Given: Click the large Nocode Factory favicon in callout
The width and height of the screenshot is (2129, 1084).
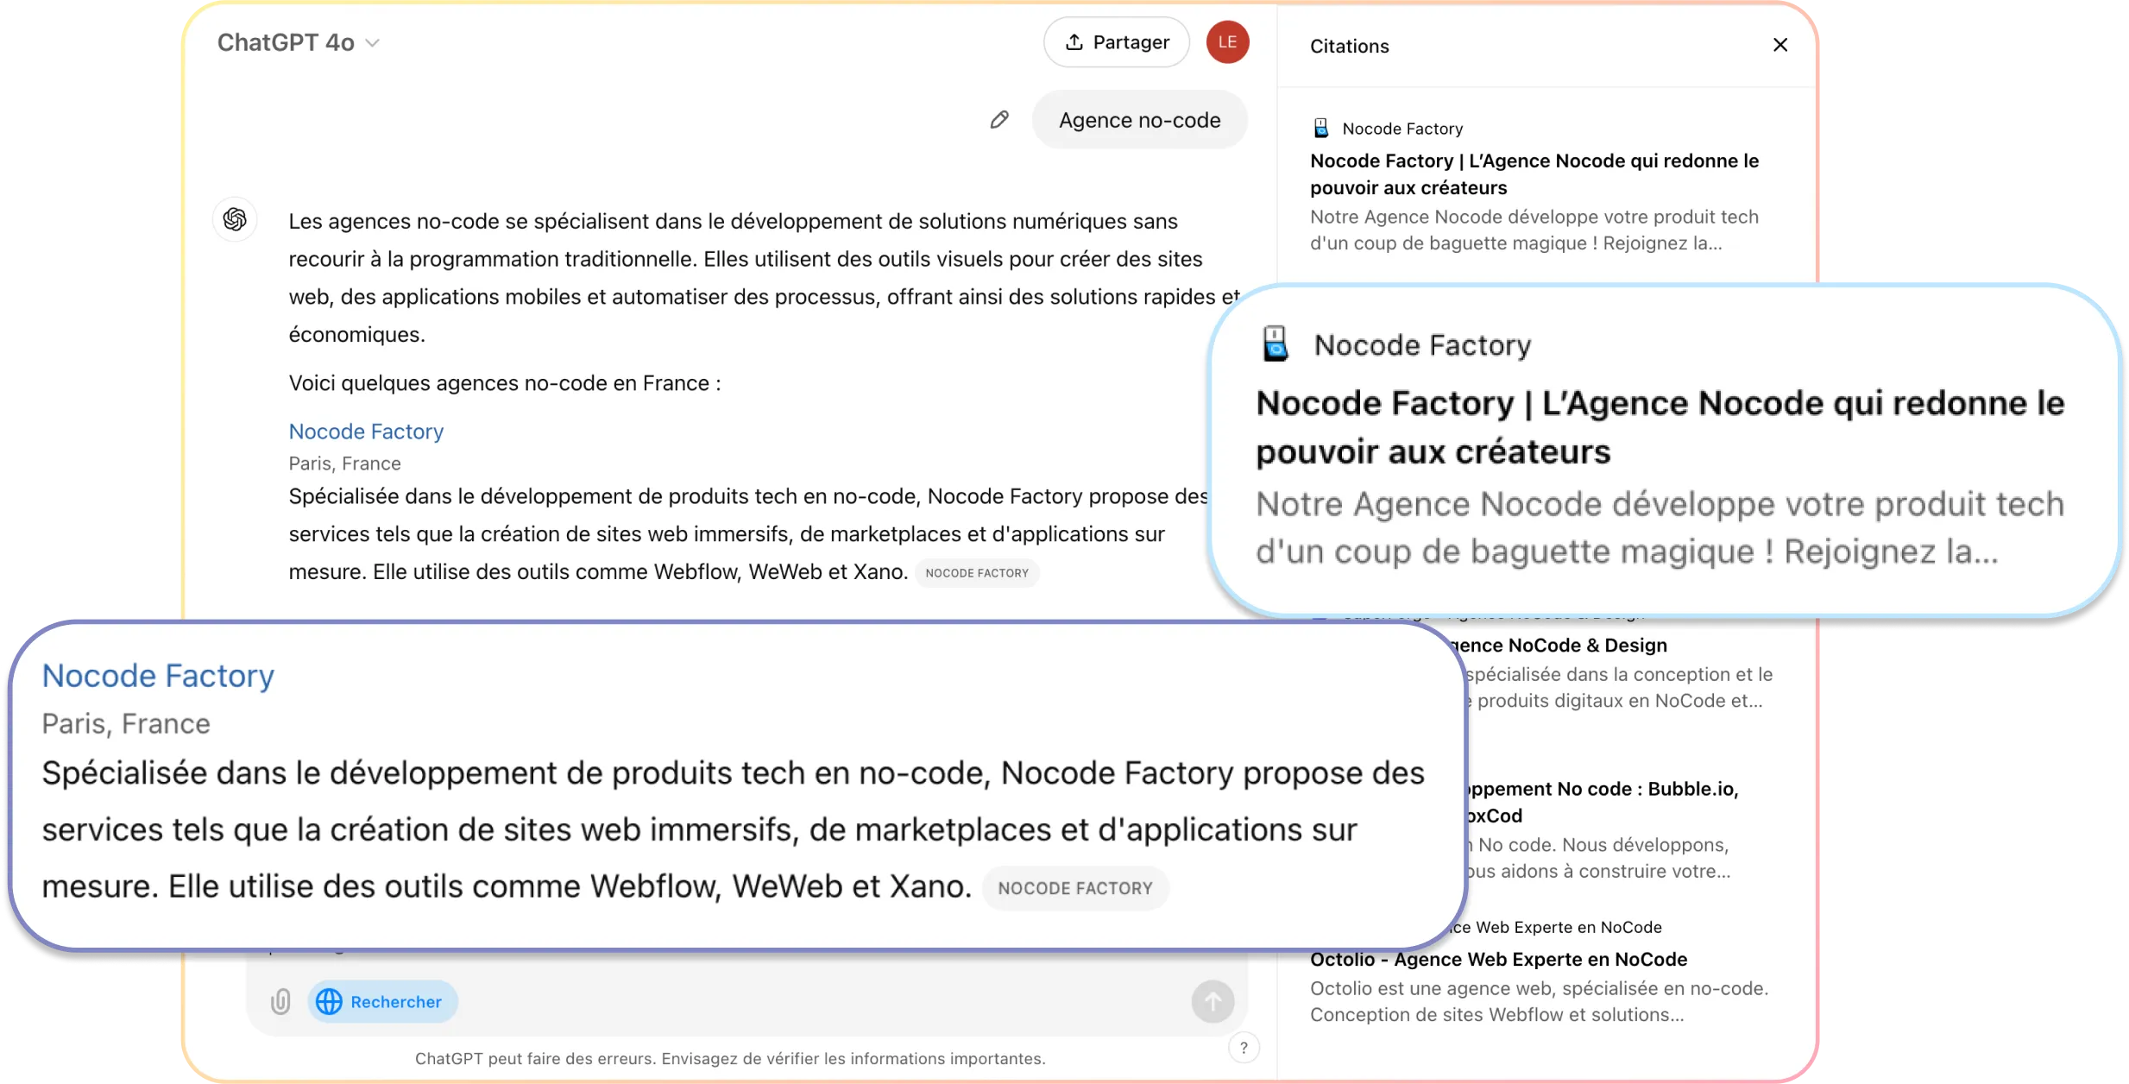Looking at the screenshot, I should (x=1275, y=343).
